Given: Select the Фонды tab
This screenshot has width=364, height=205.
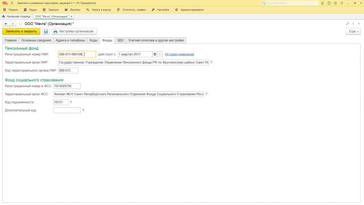Looking at the screenshot, I should point(107,40).
